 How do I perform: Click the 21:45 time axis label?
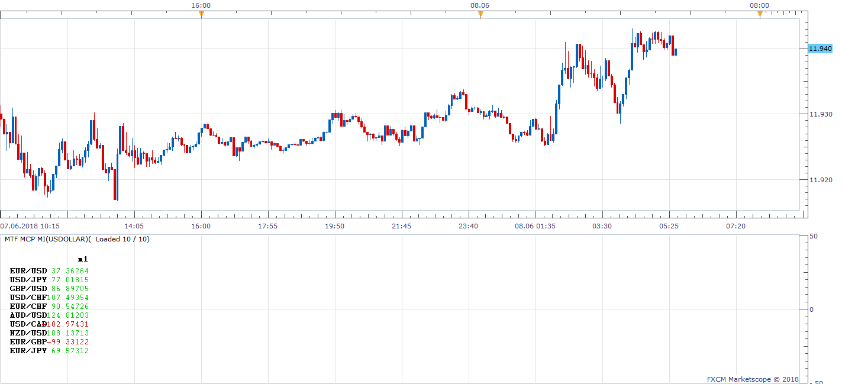pyautogui.click(x=402, y=226)
